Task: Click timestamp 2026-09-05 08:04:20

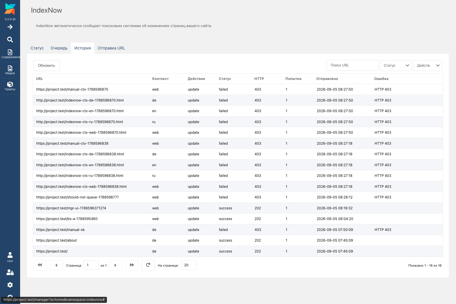Action: pyautogui.click(x=335, y=219)
